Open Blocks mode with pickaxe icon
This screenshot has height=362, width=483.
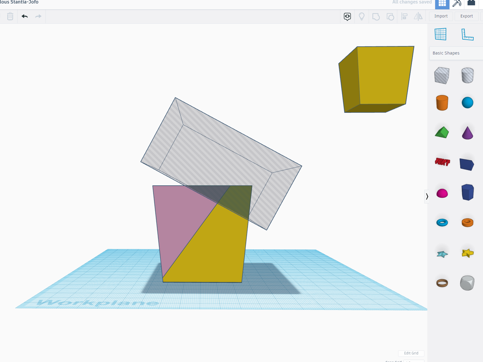457,3
